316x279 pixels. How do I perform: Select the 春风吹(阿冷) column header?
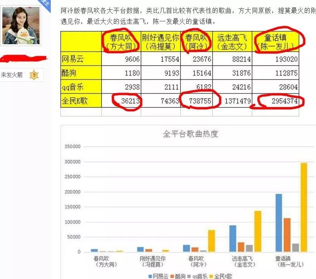196,42
